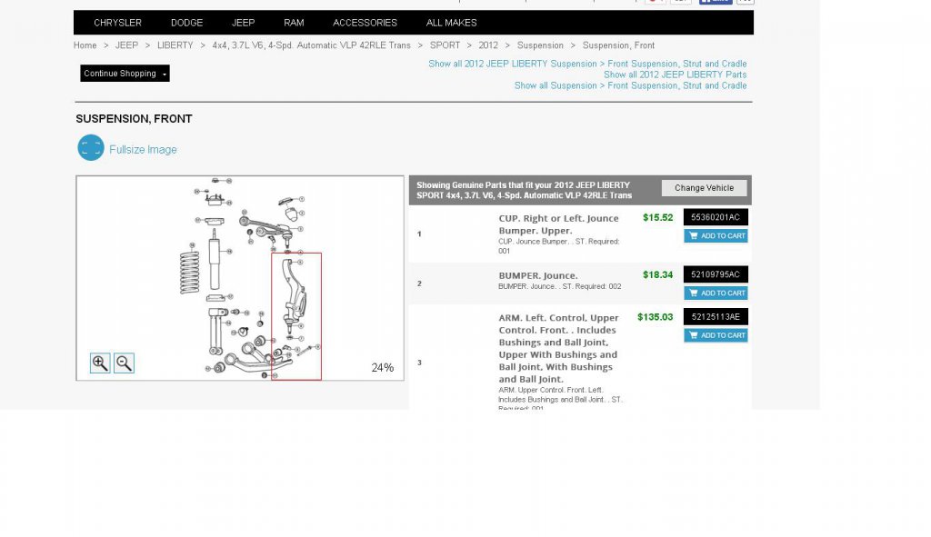Add part 52125113AE to cart
This screenshot has width=931, height=537.
[716, 335]
